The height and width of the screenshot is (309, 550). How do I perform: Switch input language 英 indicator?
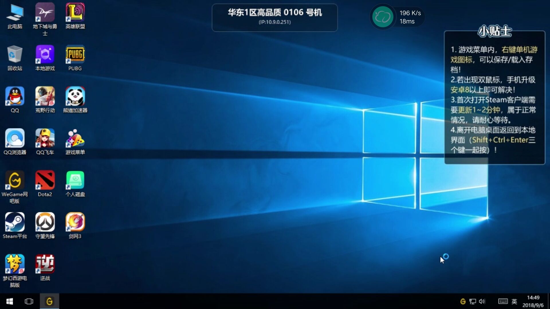[514, 301]
